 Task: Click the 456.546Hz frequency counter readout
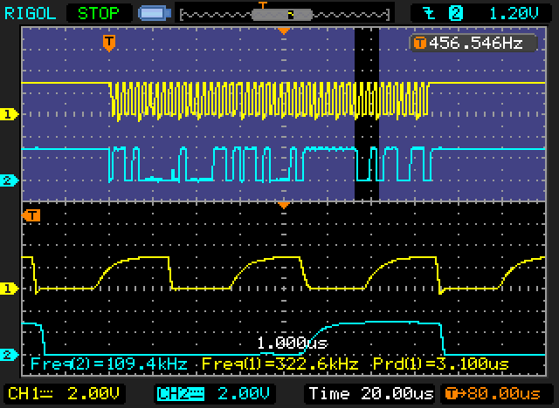[x=473, y=43]
